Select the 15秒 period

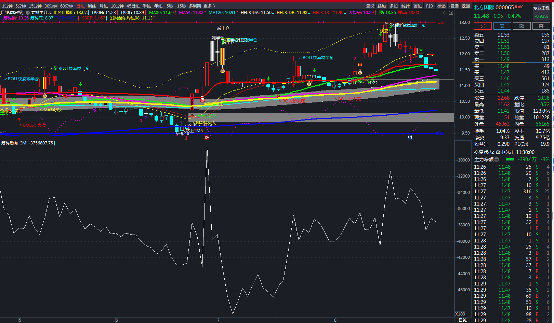(182, 6)
